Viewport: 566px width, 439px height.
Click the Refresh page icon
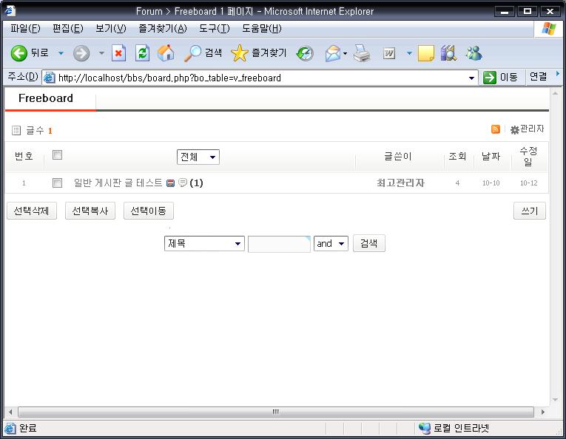click(142, 53)
